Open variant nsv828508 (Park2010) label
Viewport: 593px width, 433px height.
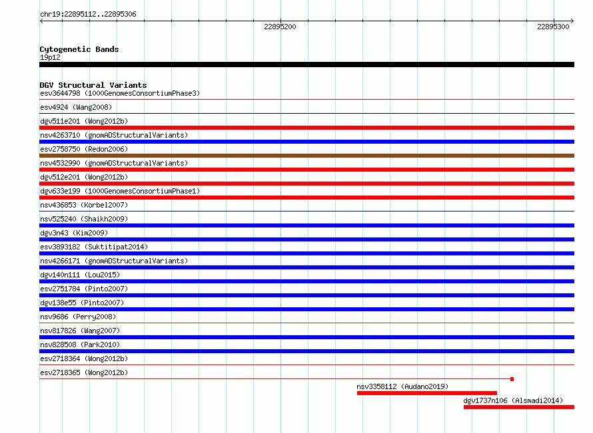(x=80, y=345)
